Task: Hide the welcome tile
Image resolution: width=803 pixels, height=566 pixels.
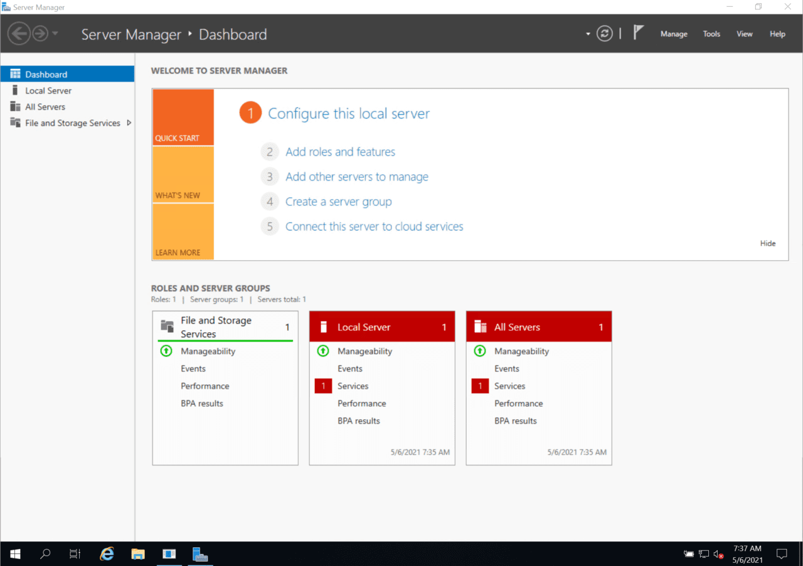Action: click(x=768, y=243)
